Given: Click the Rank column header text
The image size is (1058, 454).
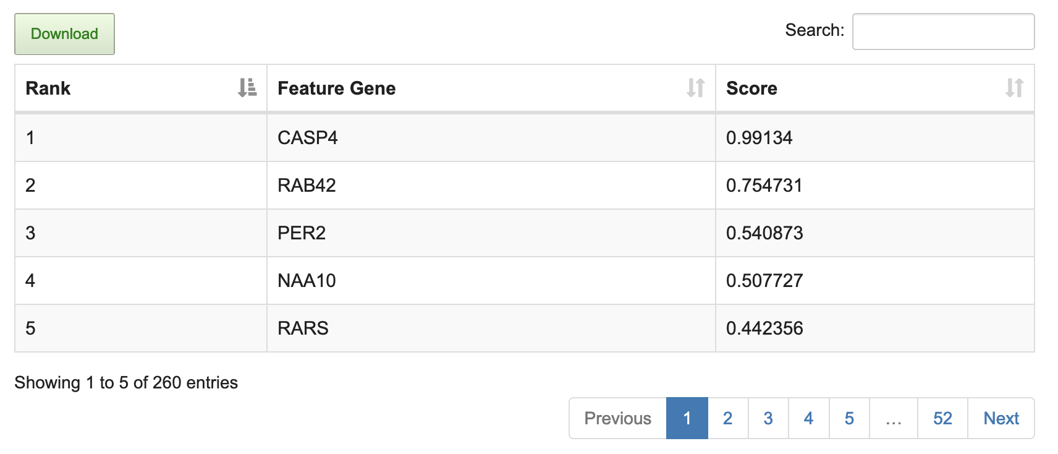Looking at the screenshot, I should coord(48,88).
